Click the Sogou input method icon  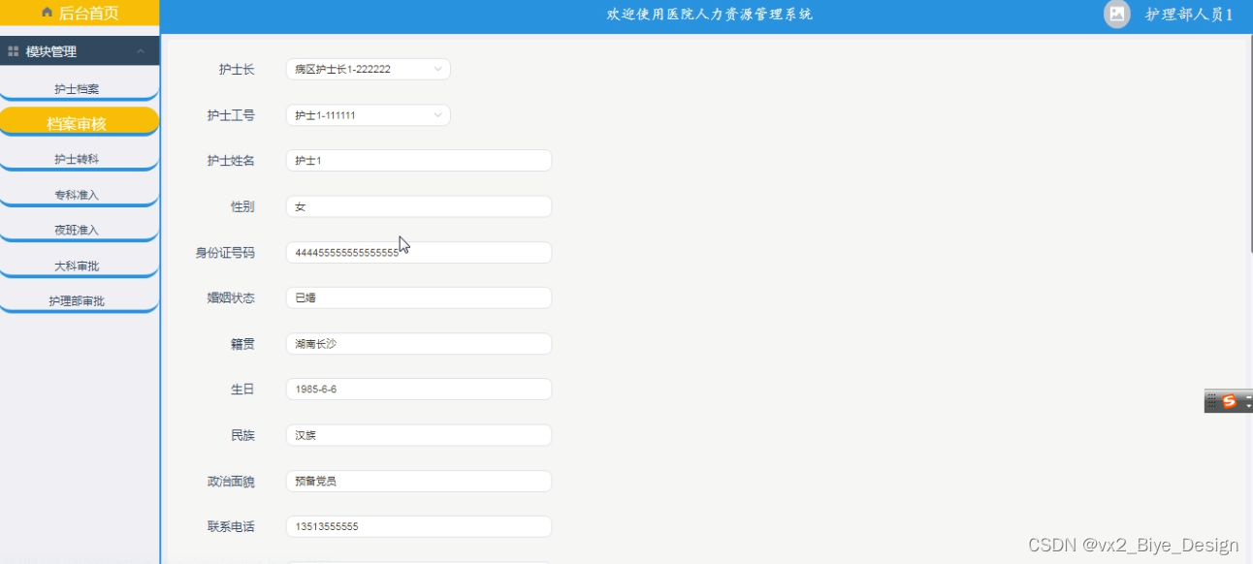pos(1229,401)
